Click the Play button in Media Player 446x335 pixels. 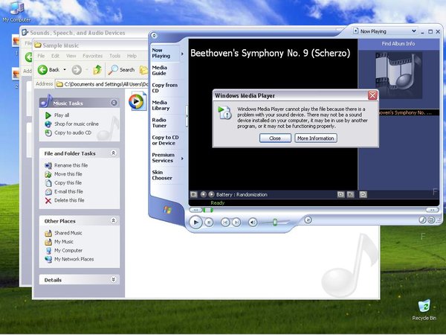tap(195, 222)
